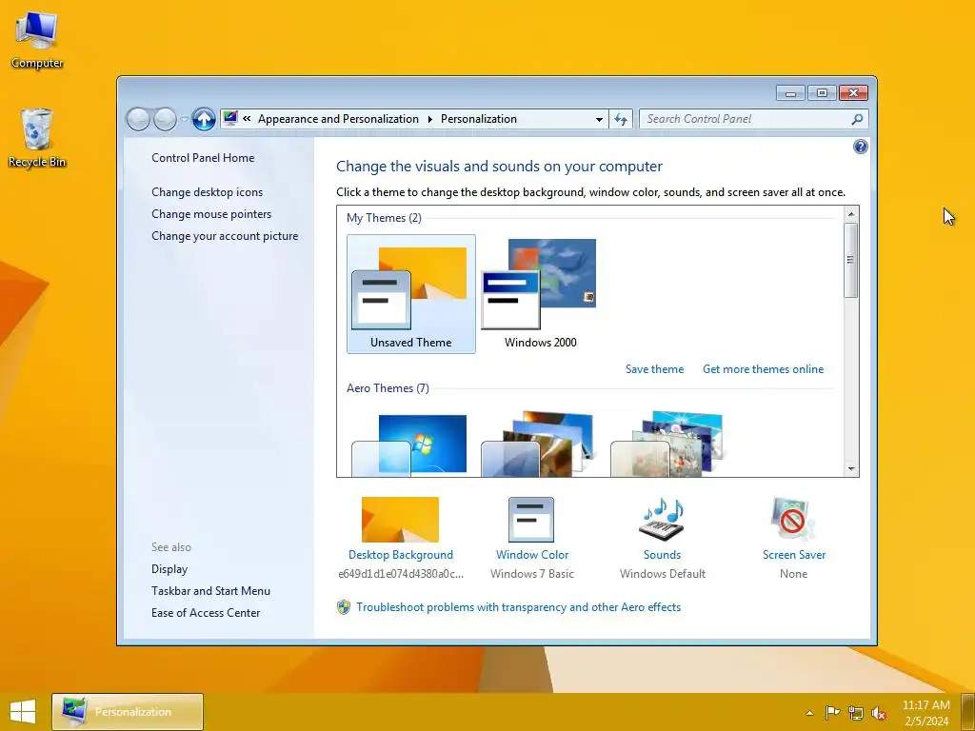Click the theme list scroll up arrow
975x731 pixels.
click(851, 214)
